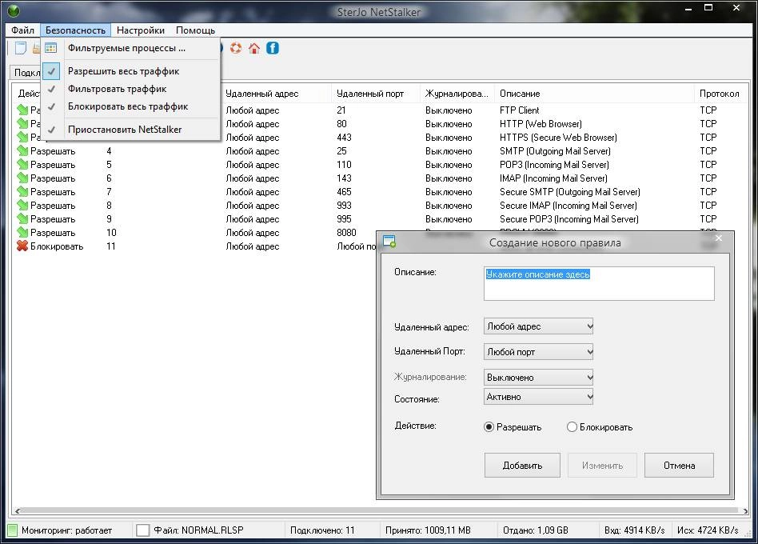Viewport: 758px width, 544px height.
Task: Click green arrow icon of HTTPS row
Action: click(22, 138)
